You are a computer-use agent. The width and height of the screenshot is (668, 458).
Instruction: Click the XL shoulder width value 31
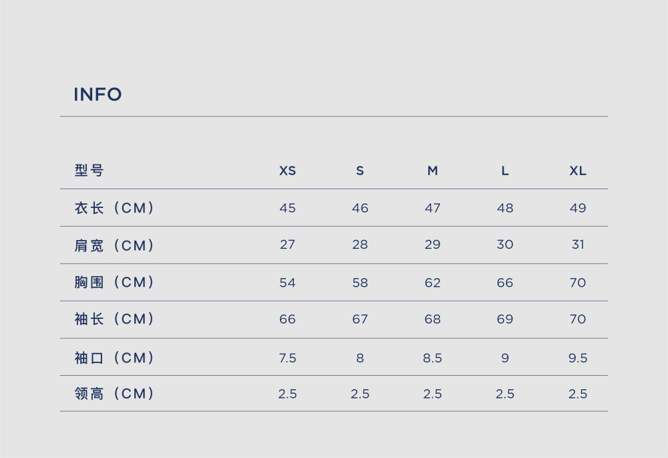tap(578, 244)
